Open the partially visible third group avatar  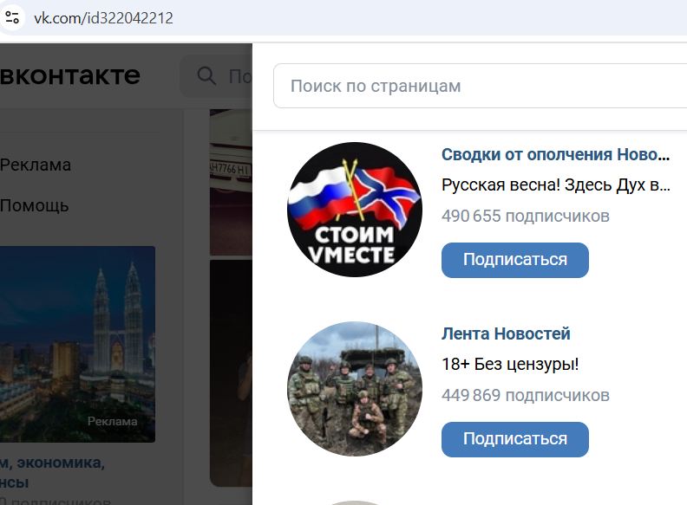click(x=355, y=502)
